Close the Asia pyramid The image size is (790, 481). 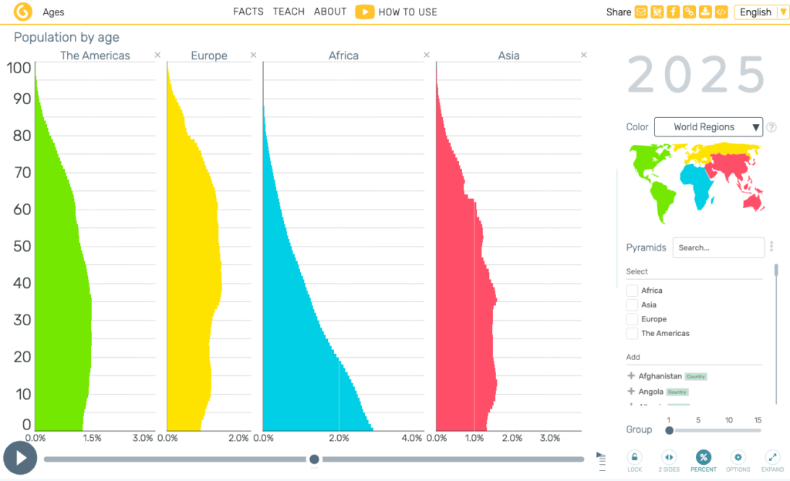pyautogui.click(x=584, y=55)
